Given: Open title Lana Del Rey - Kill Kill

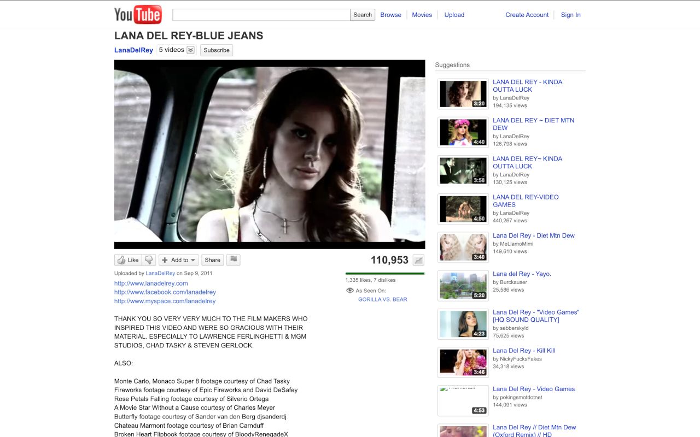Looking at the screenshot, I should (524, 351).
